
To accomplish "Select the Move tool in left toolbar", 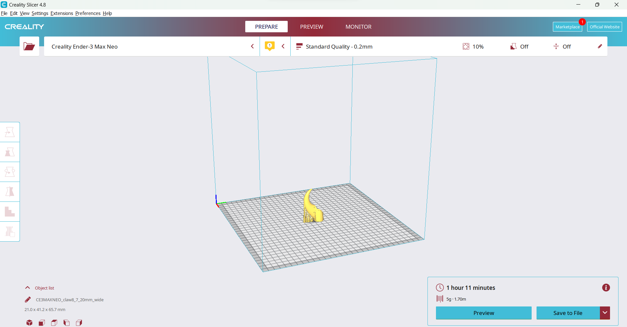I will coord(10,132).
